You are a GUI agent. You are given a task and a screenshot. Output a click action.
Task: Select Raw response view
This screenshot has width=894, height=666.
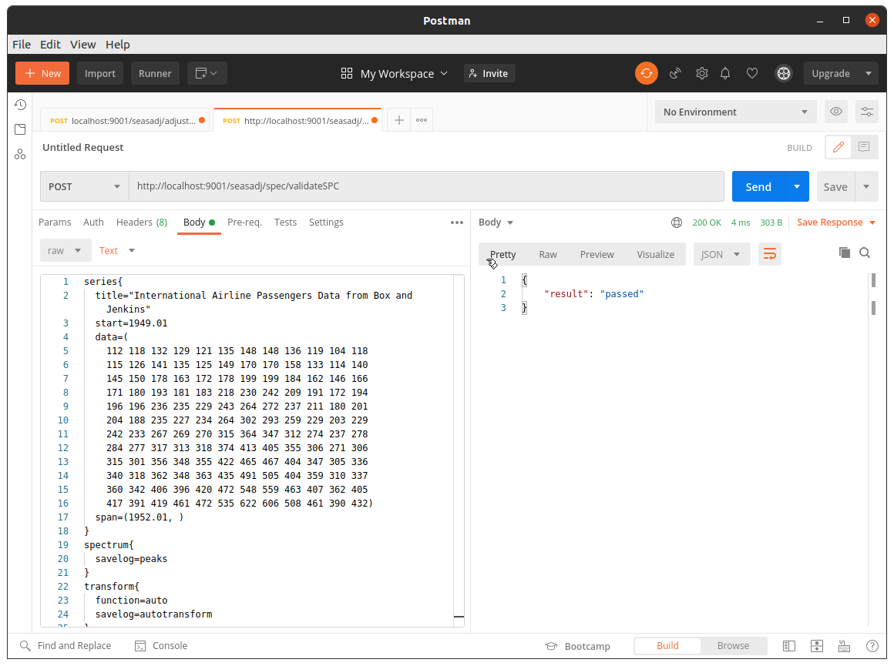548,254
